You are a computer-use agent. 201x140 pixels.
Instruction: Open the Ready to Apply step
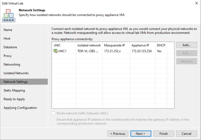[14, 99]
